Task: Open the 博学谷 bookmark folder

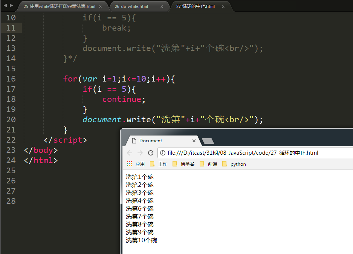Action: coord(183,164)
